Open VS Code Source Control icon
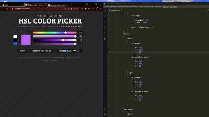The image size is (209, 117). pyautogui.click(x=105, y=22)
